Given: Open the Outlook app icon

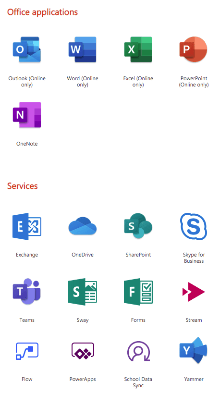Looking at the screenshot, I should [x=27, y=49].
